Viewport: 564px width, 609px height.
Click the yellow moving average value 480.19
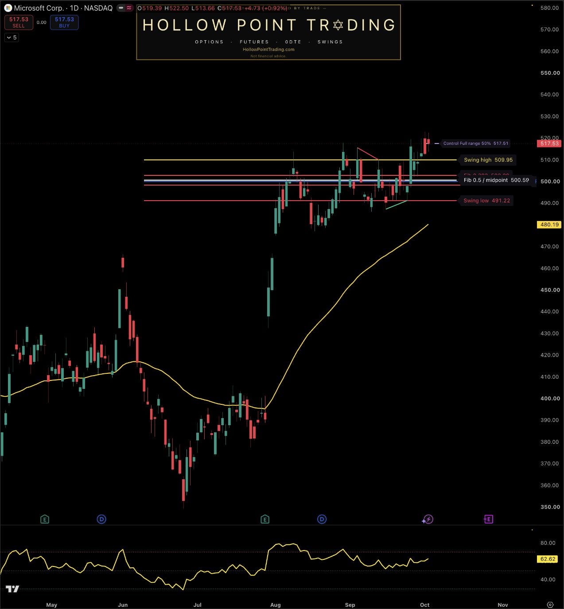pos(549,225)
